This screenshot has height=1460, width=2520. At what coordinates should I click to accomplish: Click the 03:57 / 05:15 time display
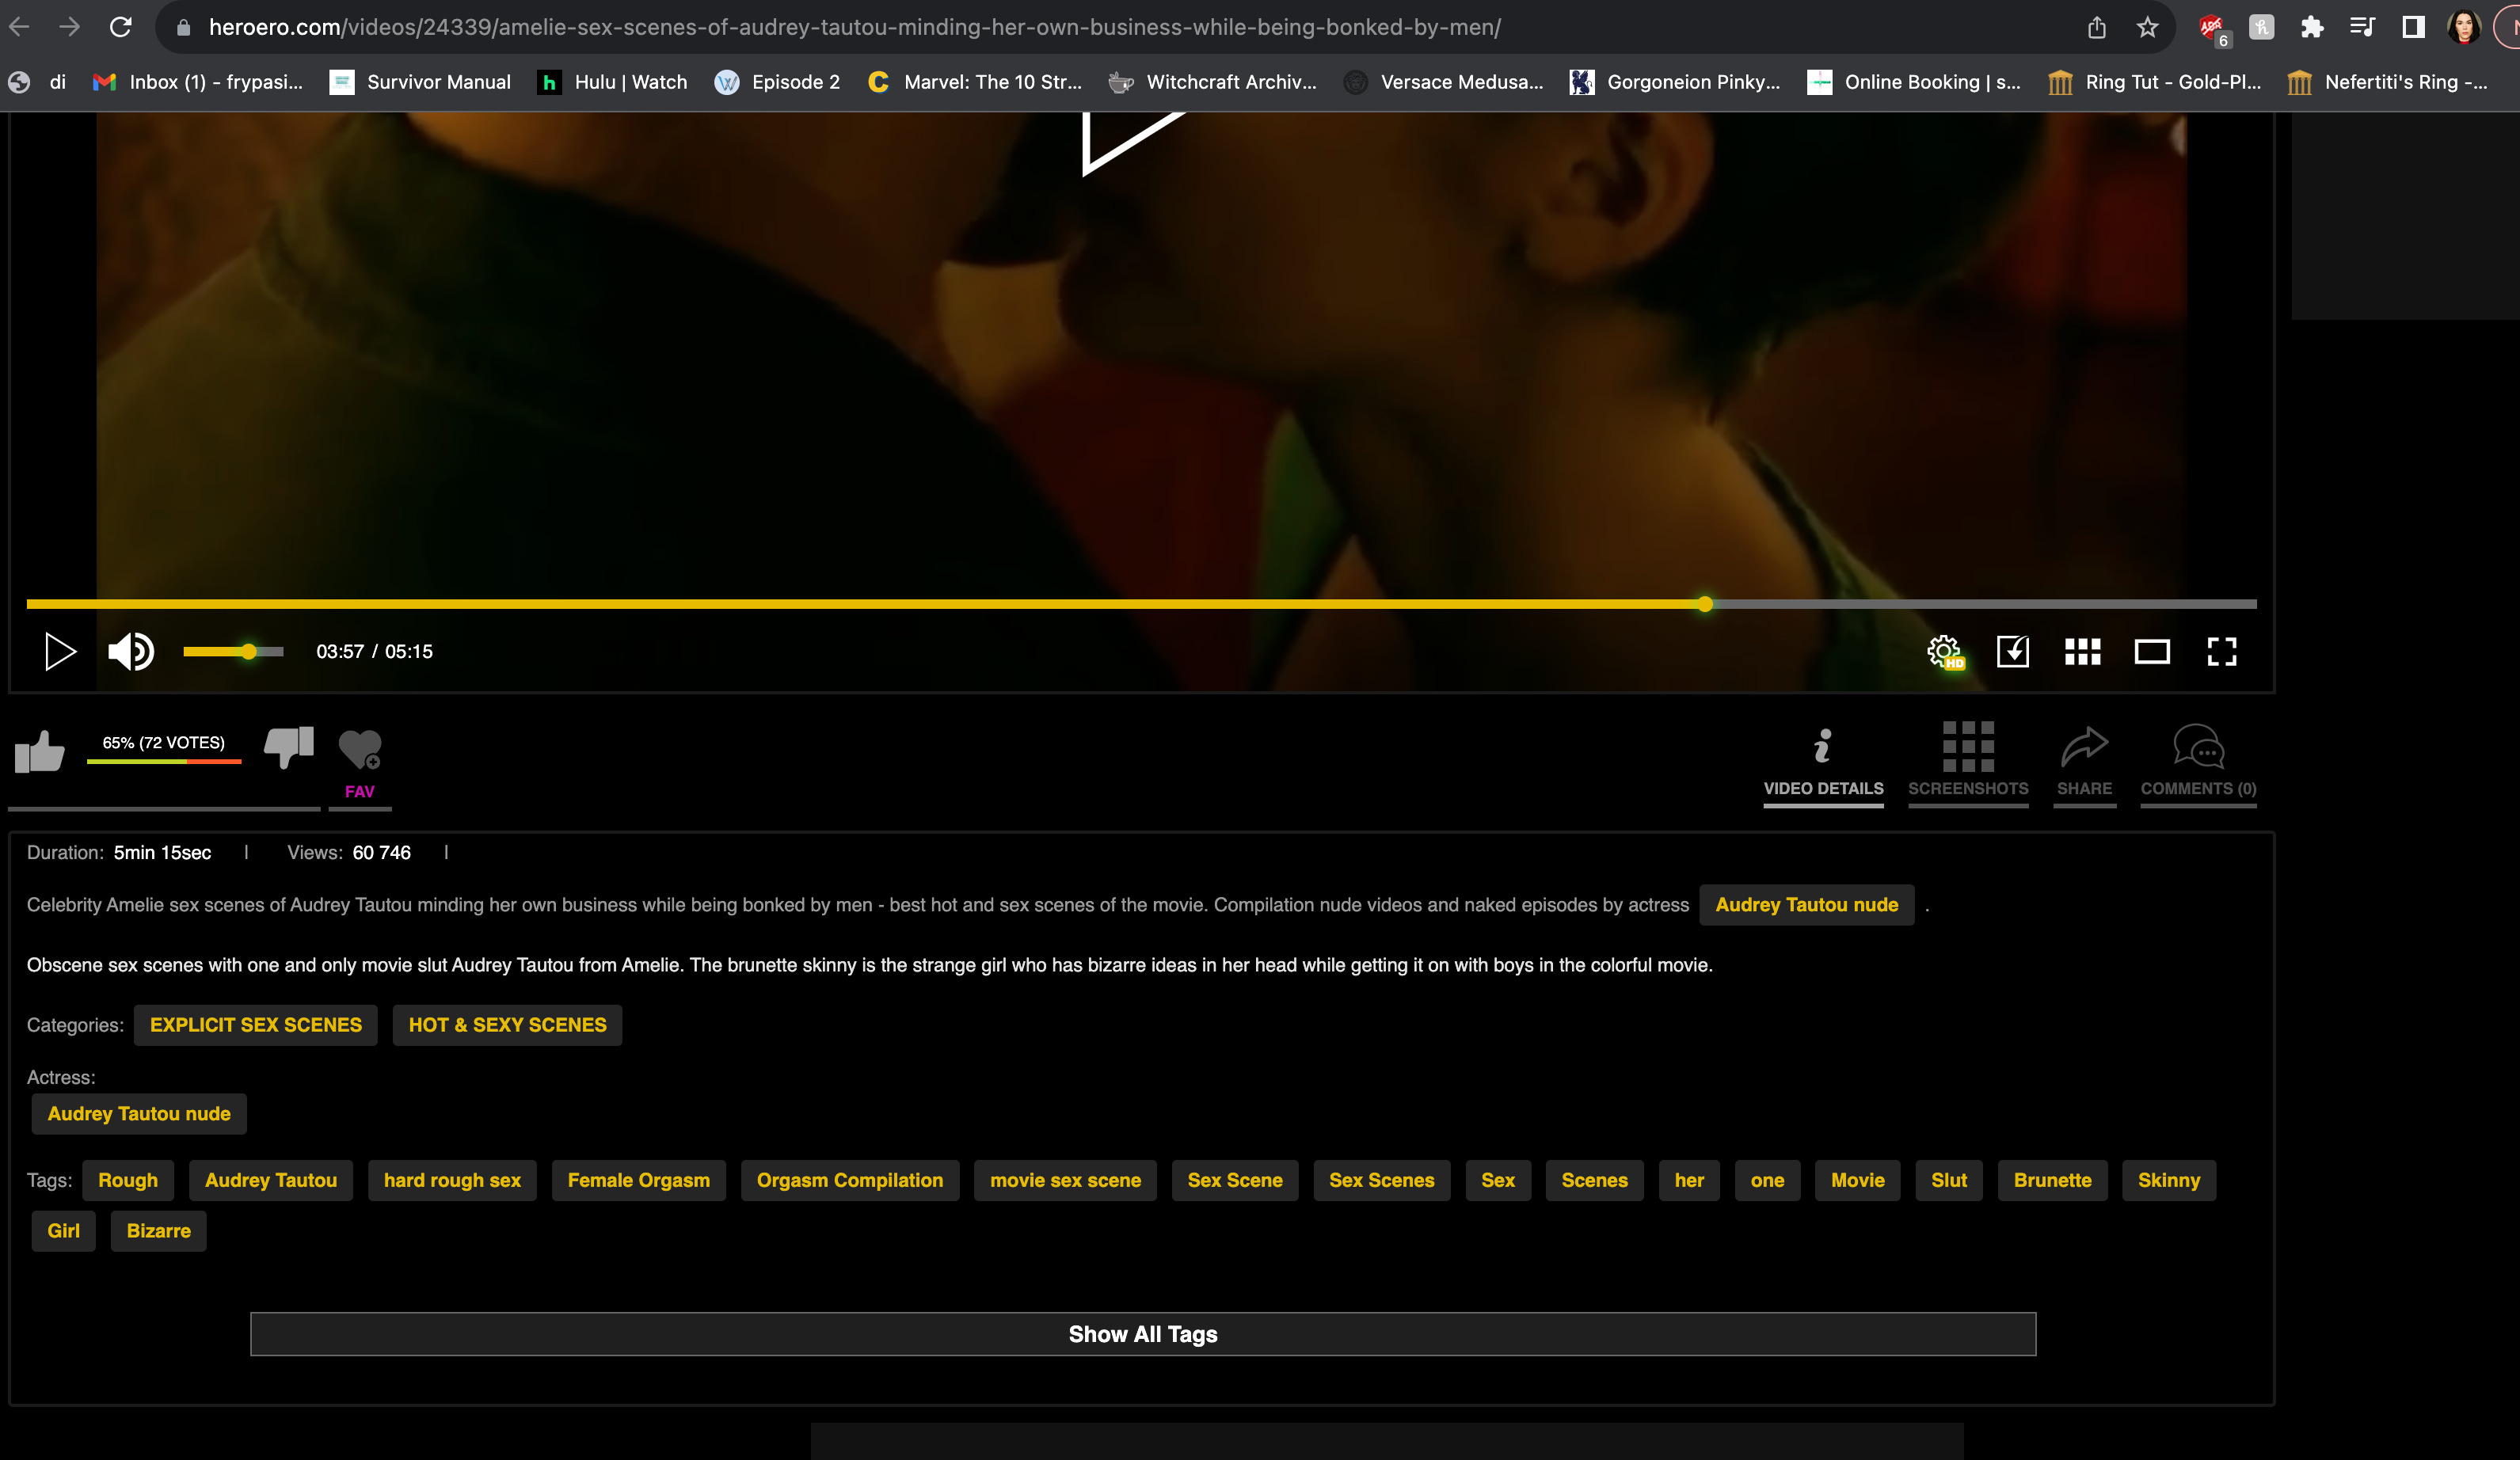(x=374, y=651)
